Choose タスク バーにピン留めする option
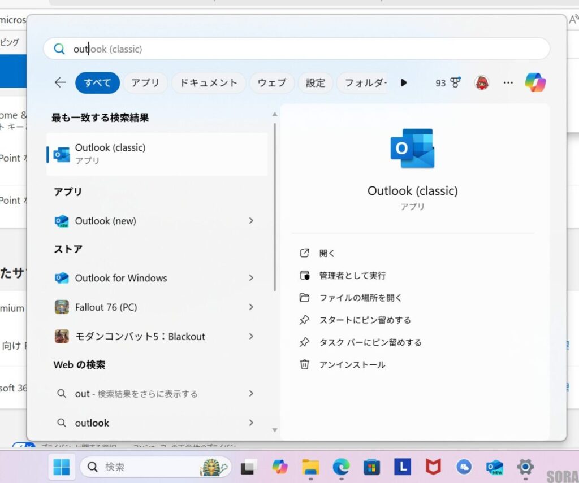 (x=370, y=342)
